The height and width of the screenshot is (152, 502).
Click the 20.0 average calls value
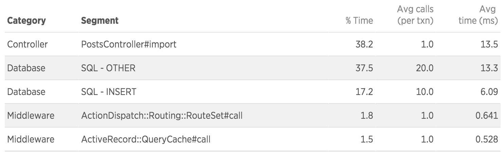(425, 68)
